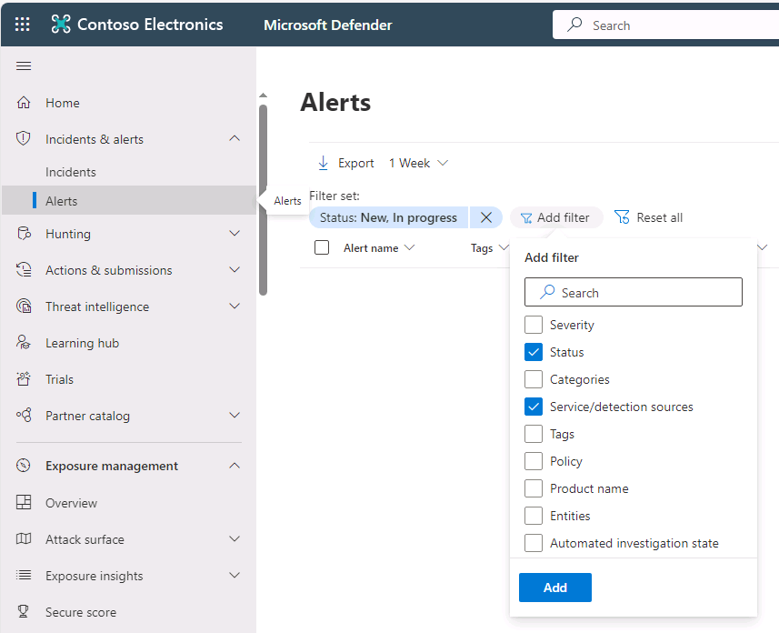This screenshot has height=633, width=779.
Task: Open the Learning hub
Action: [89, 343]
